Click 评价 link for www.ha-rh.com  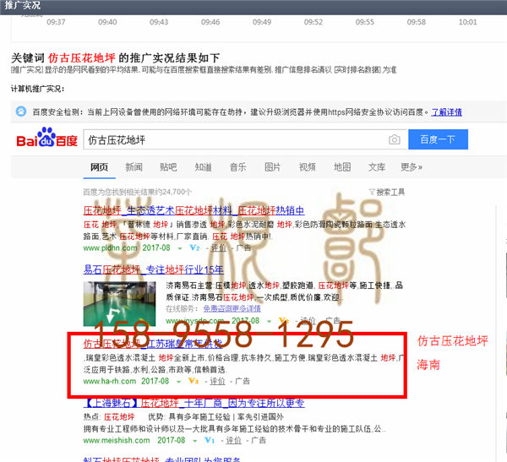(217, 381)
